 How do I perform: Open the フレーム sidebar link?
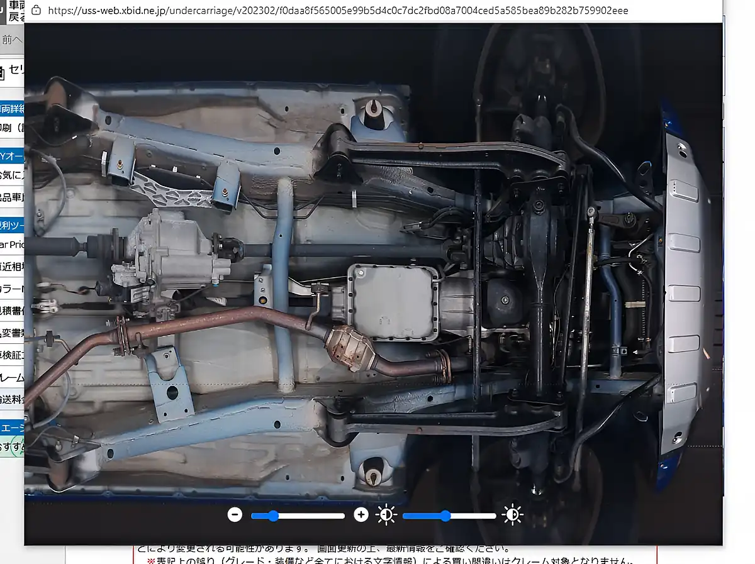pos(12,377)
